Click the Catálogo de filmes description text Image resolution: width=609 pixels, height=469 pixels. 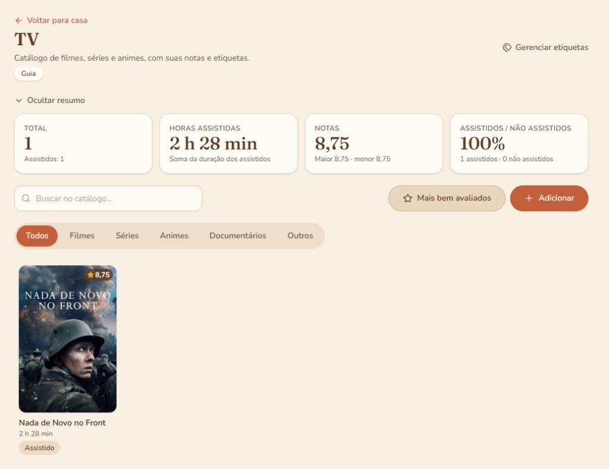(131, 58)
